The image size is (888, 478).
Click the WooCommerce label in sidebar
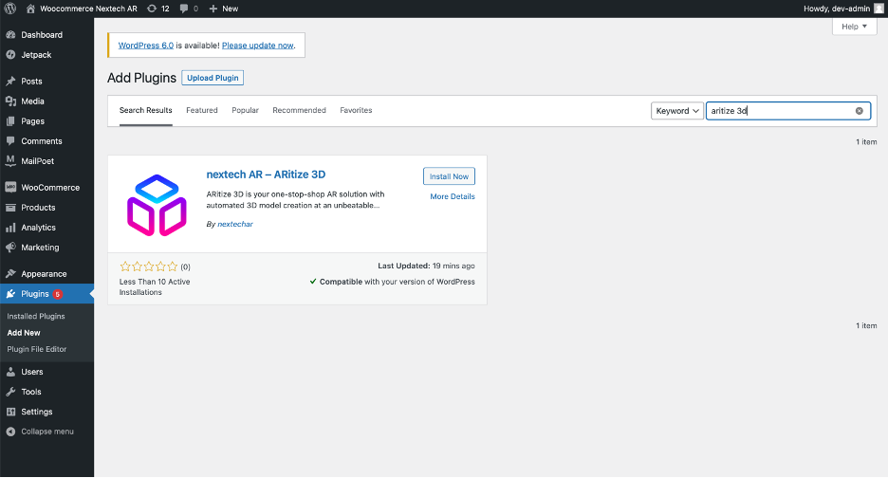click(50, 188)
